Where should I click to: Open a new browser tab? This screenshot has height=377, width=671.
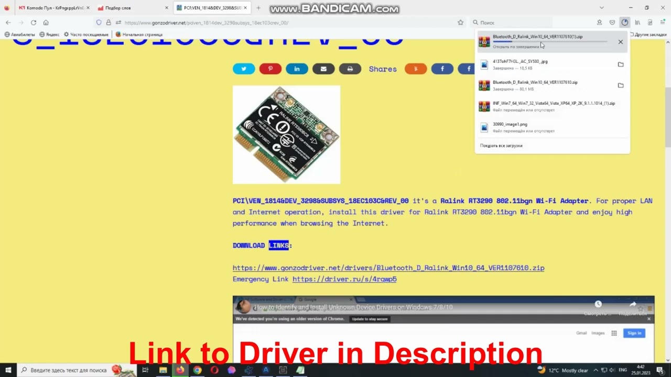(258, 8)
